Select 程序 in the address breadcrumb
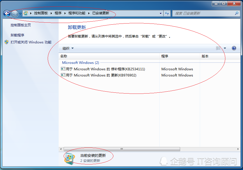 tap(58, 13)
